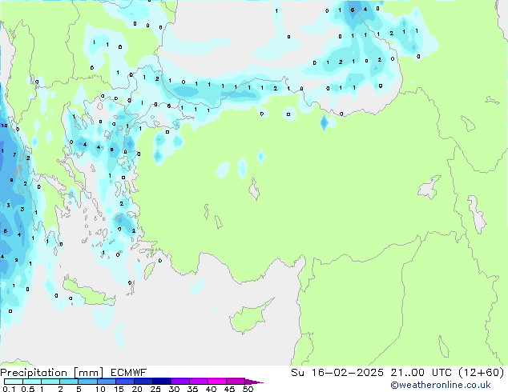Click the island of Crete
The image size is (508, 392).
point(88,293)
